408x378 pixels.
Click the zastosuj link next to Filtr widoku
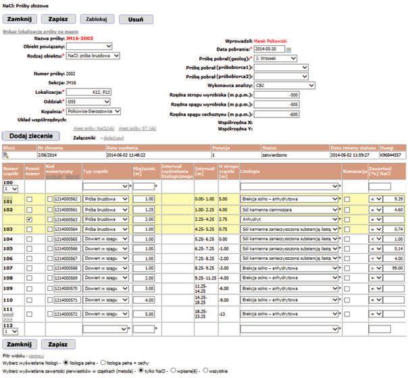(36, 356)
